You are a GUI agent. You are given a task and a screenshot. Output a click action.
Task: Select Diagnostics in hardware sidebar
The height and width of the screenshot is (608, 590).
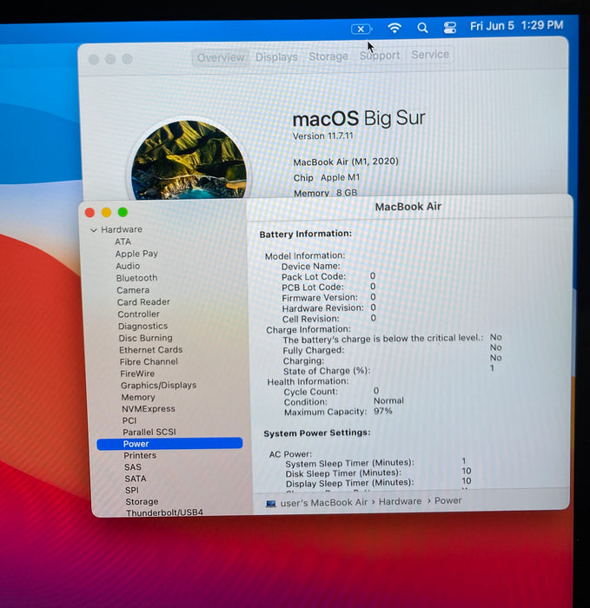tap(143, 326)
